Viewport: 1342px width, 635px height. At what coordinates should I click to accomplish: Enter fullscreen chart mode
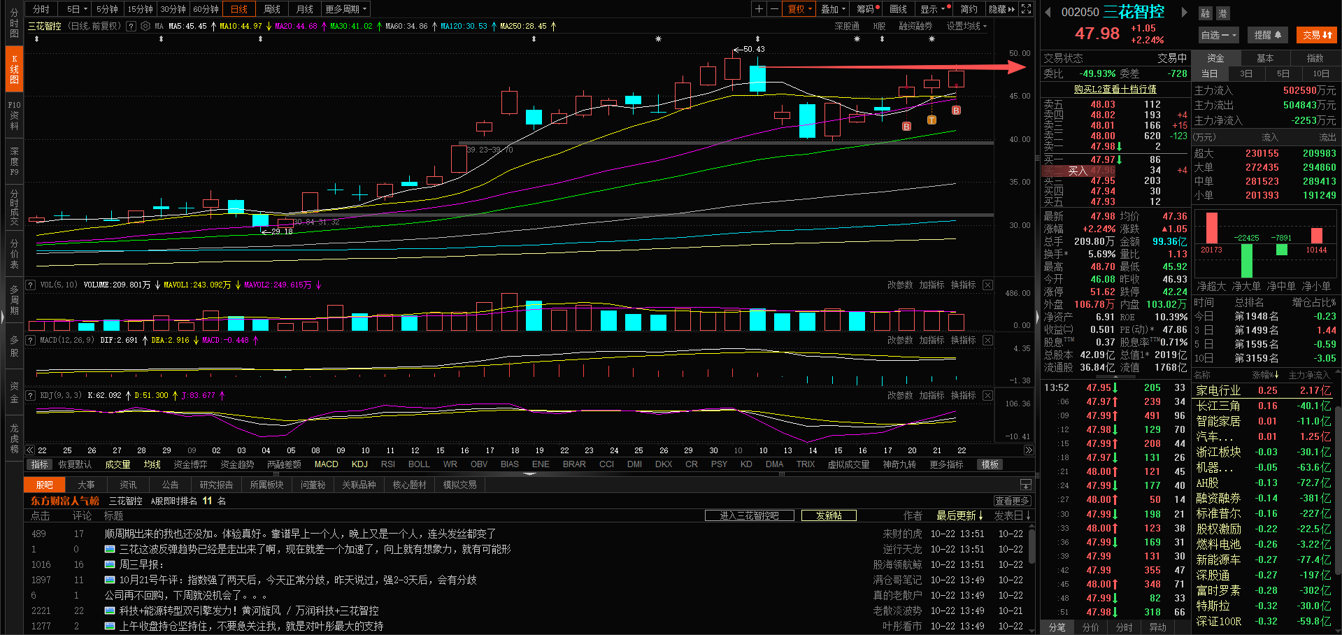(1026, 9)
